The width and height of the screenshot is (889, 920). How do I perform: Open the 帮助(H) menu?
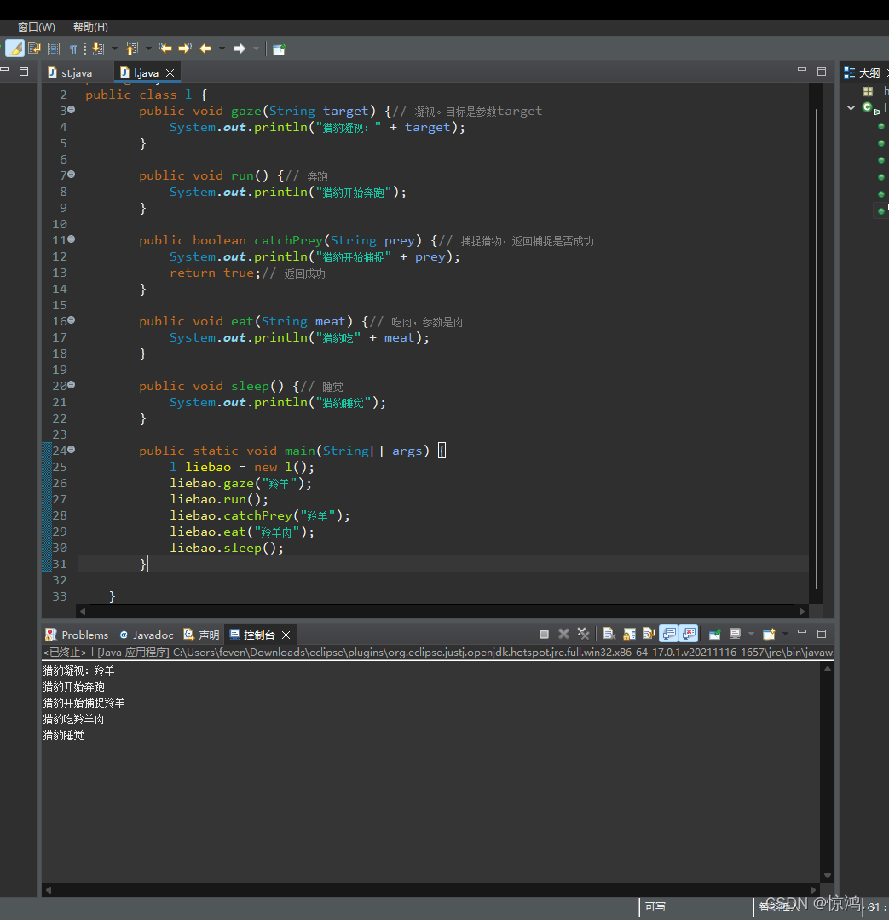click(x=90, y=27)
